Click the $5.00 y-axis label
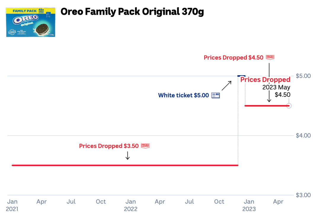The image size is (320, 219). tap(303, 76)
